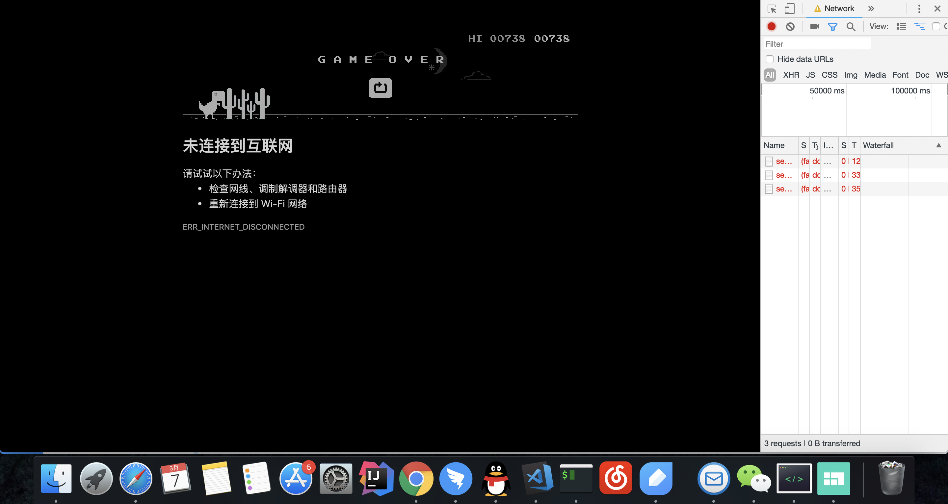Show overview waterfall view icon
This screenshot has width=948, height=504.
tap(920, 27)
